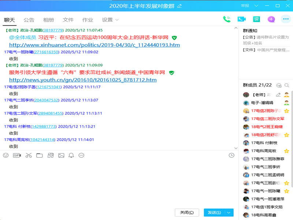Click the edit group name pencil icon
The image size is (293, 220).
[179, 6]
